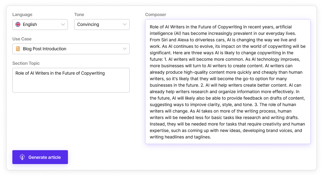
Task: Click the Tone field label
Action: coord(79,14)
